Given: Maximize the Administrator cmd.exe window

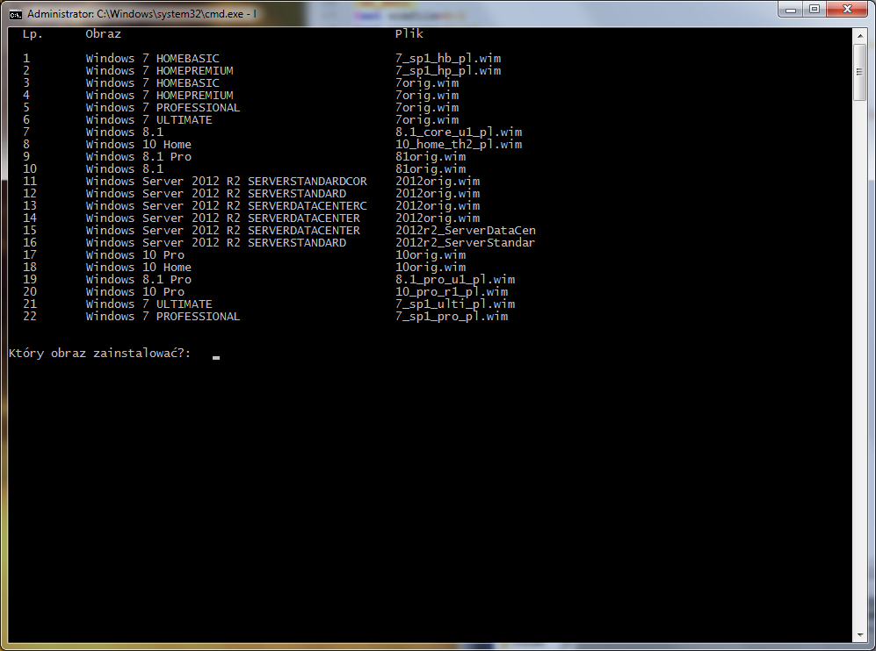Looking at the screenshot, I should [x=814, y=10].
